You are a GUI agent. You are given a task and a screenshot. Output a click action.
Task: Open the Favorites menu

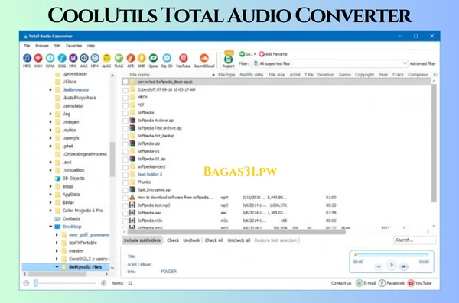click(x=73, y=46)
